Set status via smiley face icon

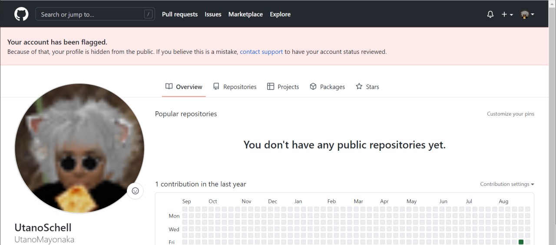tap(135, 191)
